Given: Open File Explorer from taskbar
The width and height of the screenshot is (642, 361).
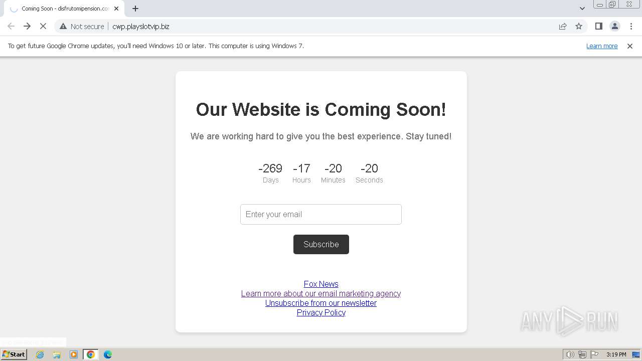Looking at the screenshot, I should tap(57, 354).
